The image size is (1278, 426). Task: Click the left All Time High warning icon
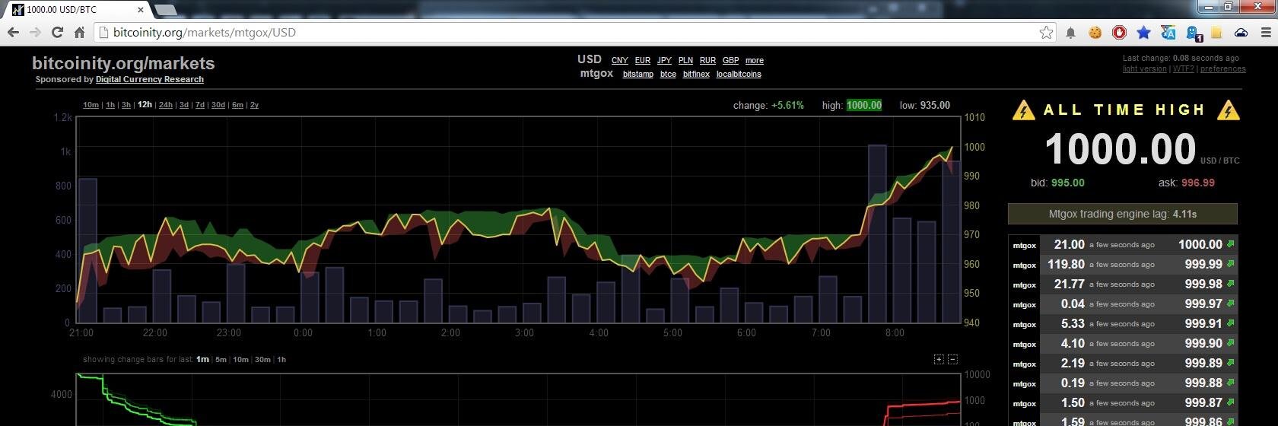(1024, 110)
